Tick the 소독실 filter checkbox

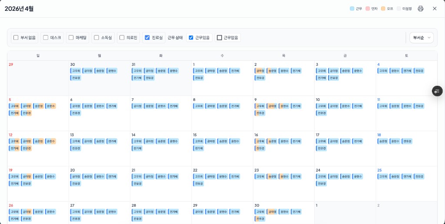(96, 37)
